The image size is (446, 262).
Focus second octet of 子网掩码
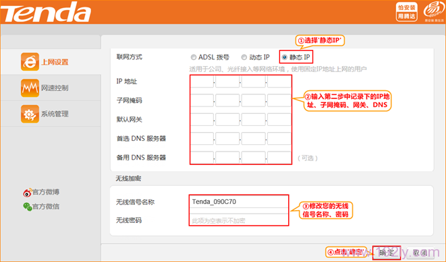[227, 100]
